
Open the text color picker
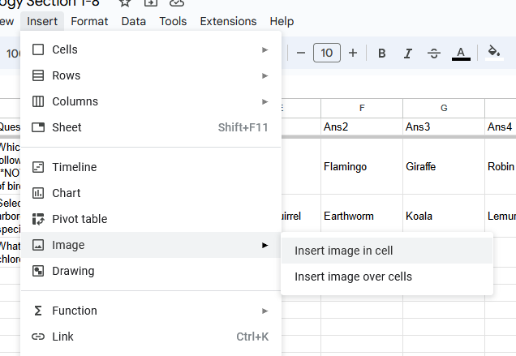tap(461, 54)
